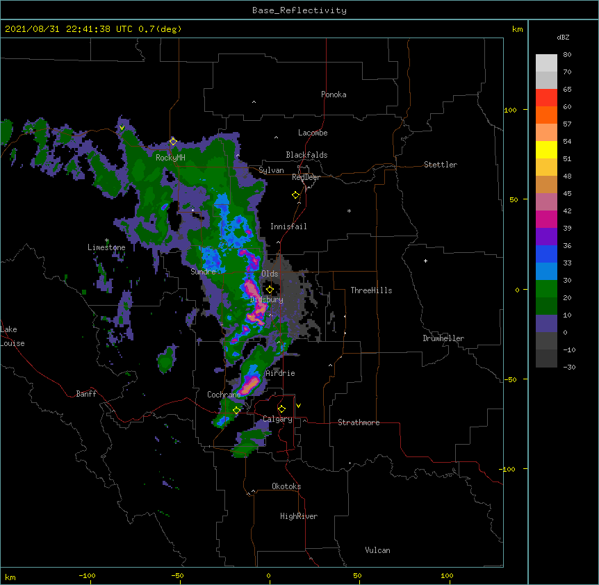Click the ThreeHills label
Screen dimensions: 599x585
coord(371,290)
